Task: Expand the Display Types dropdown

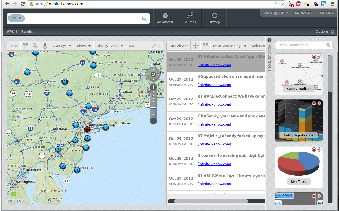Action: [110, 46]
